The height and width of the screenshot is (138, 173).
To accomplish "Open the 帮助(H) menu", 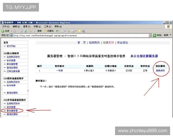I will coord(58,26).
